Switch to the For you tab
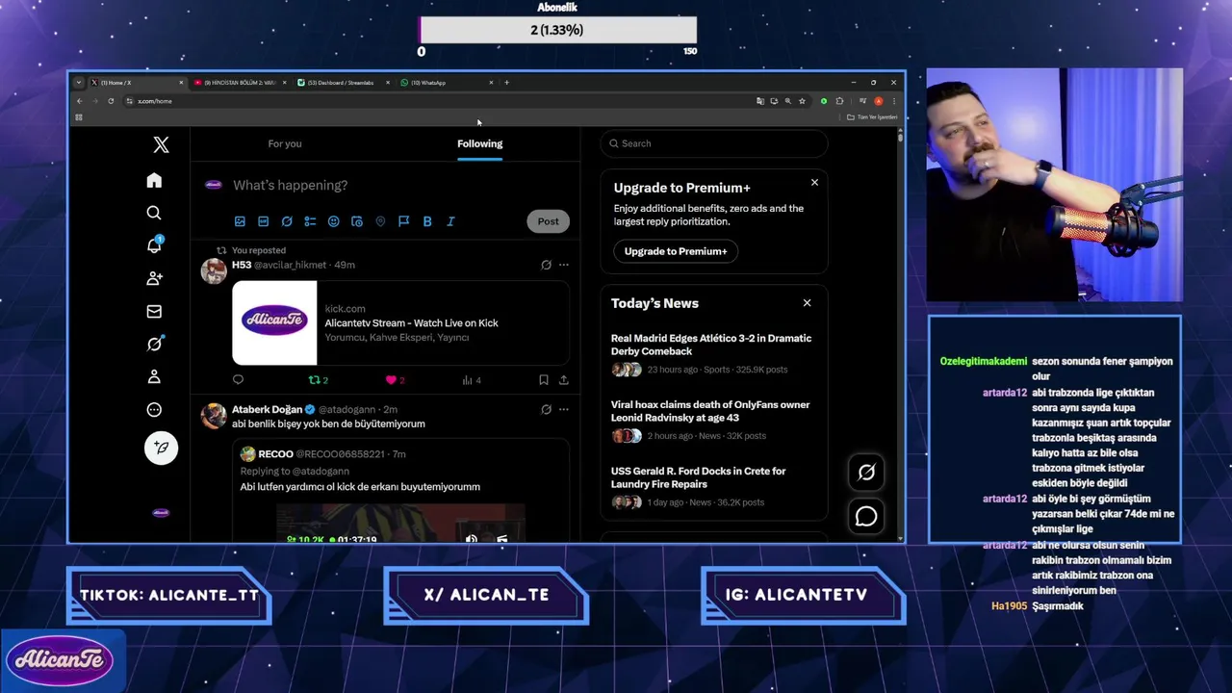 (285, 143)
